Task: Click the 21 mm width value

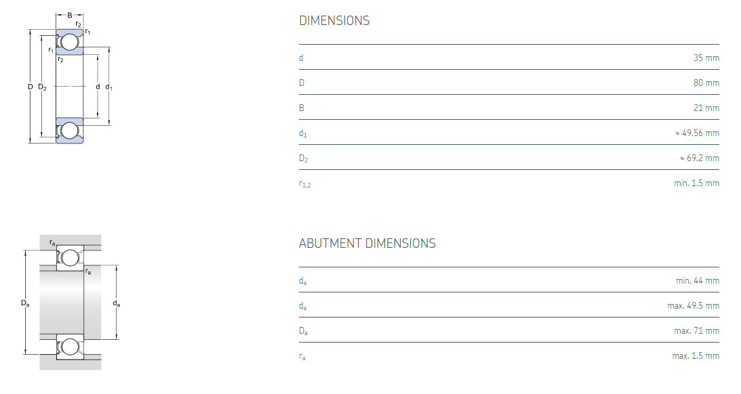Action: click(706, 108)
